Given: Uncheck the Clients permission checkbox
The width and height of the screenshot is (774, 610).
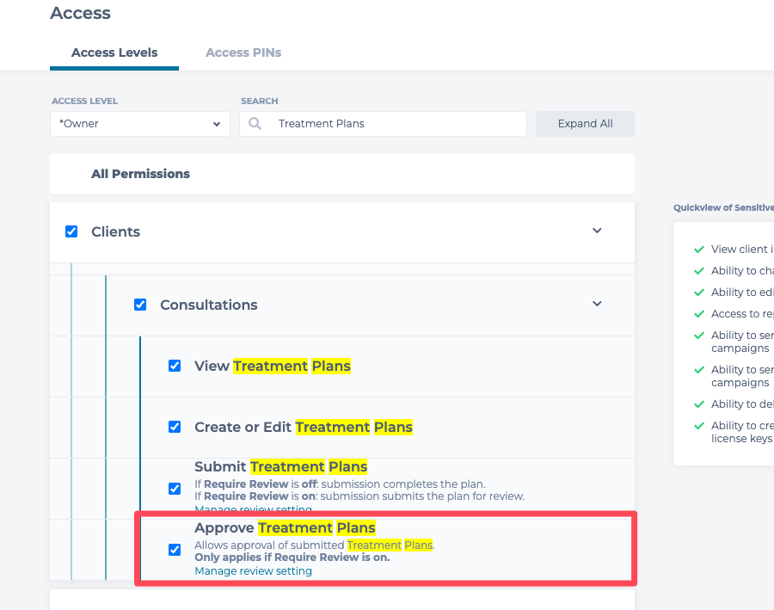Looking at the screenshot, I should 71,231.
